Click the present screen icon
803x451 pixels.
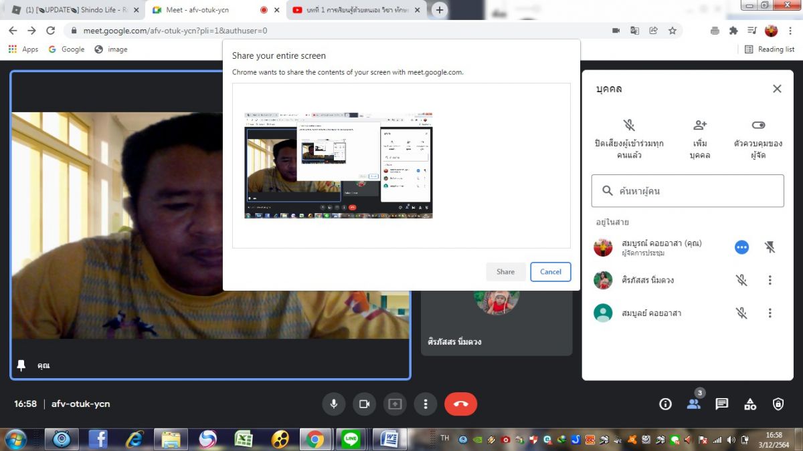pyautogui.click(x=395, y=404)
